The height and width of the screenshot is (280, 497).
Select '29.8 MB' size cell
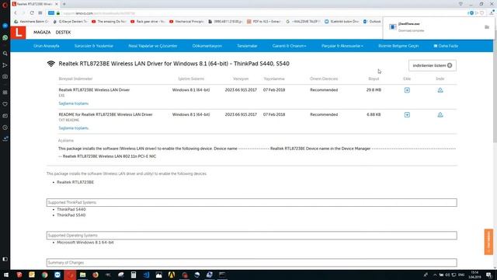(374, 90)
